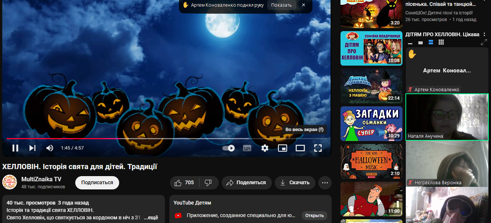
Task: Click the raised hand icon on Артем's tile
Action: tap(412, 54)
